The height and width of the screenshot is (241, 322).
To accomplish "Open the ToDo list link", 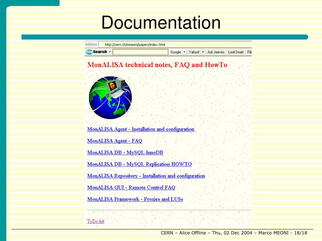I will (96, 221).
